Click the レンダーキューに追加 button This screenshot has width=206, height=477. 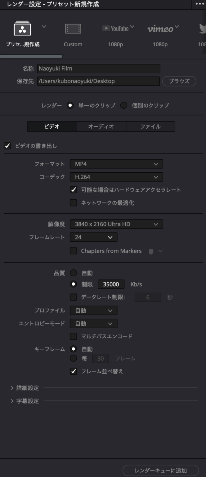tap(161, 470)
